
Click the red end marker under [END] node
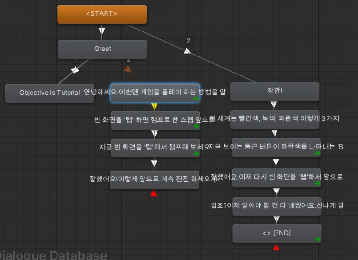(x=276, y=247)
